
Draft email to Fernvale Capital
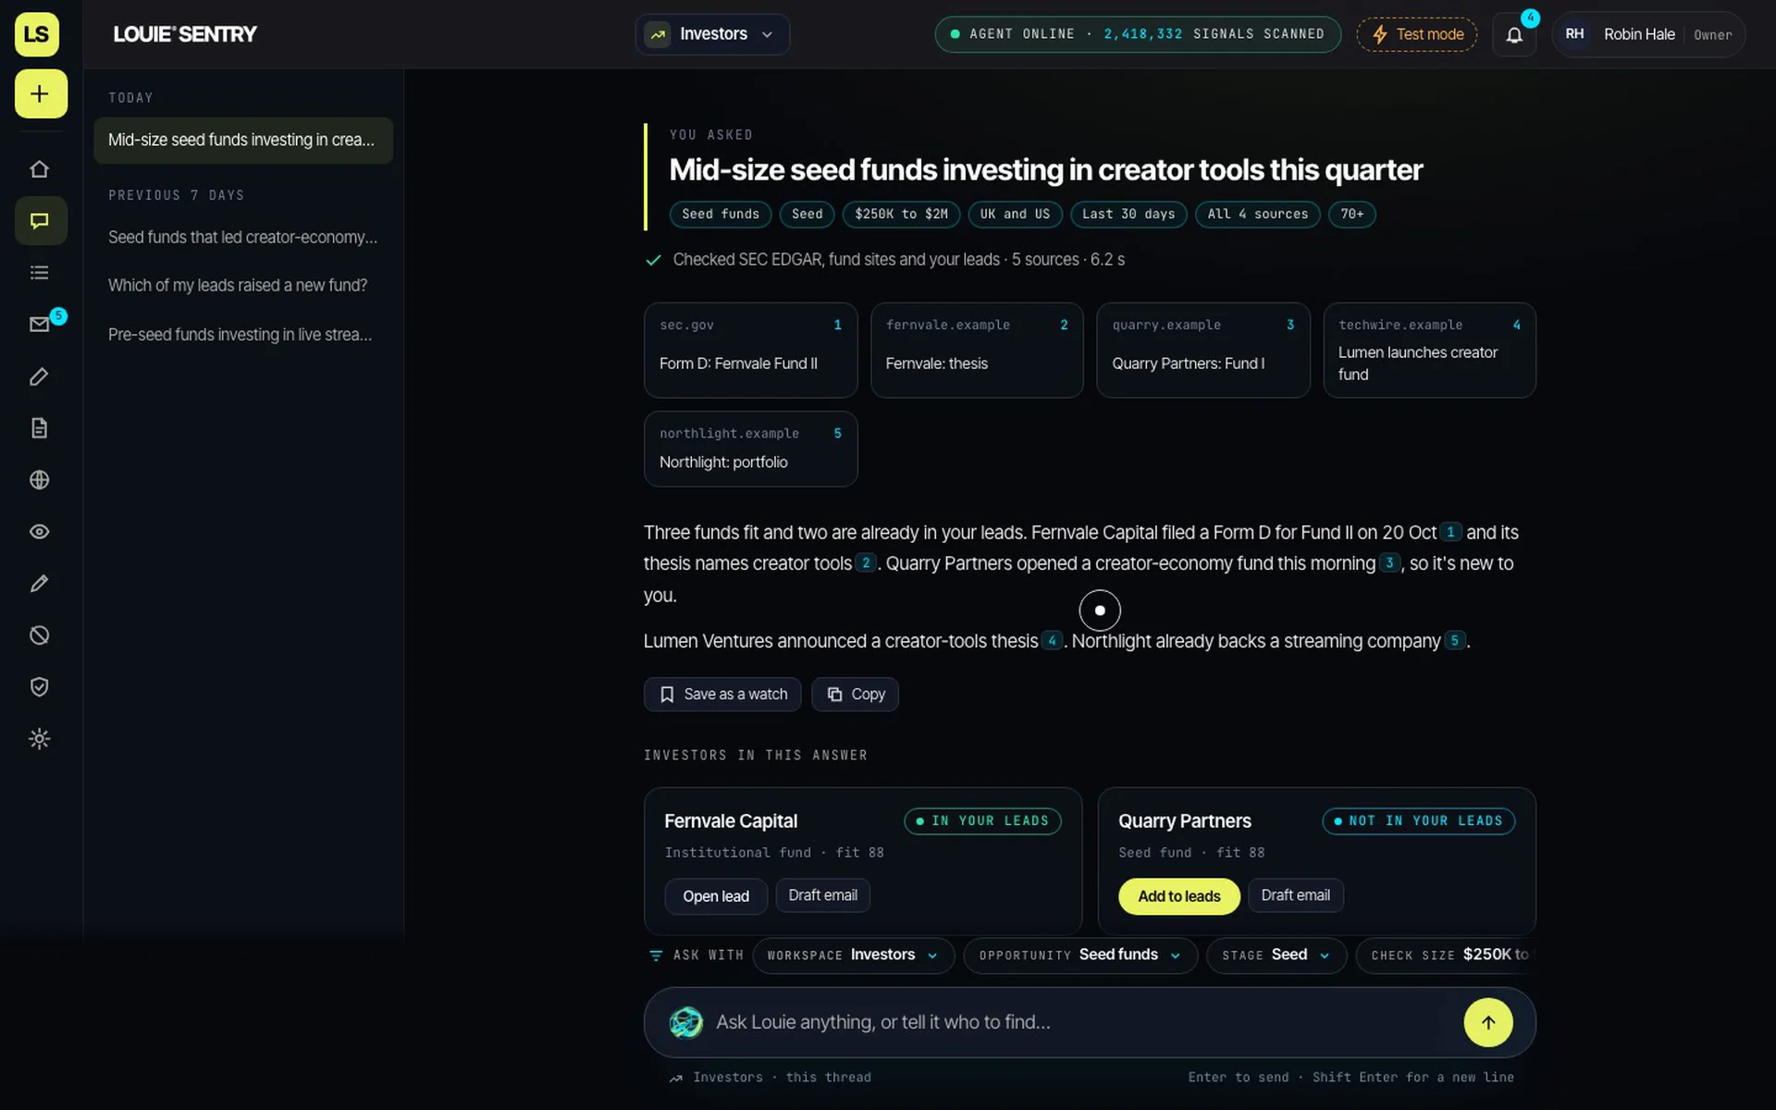(822, 895)
